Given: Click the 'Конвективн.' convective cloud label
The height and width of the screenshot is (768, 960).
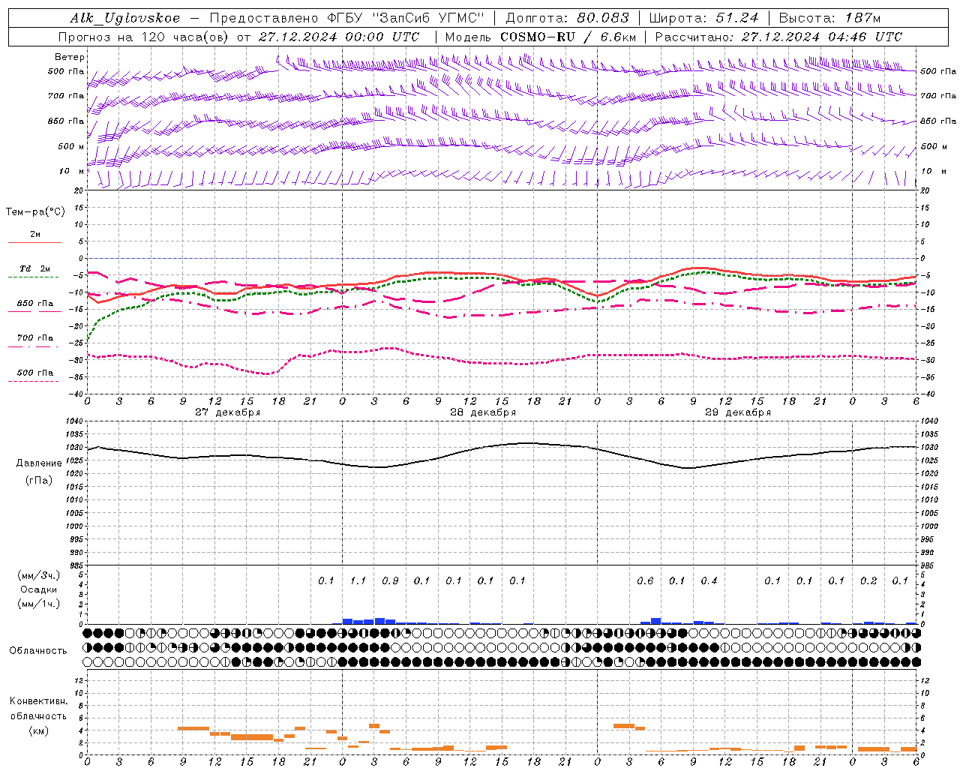Looking at the screenshot, I should (38, 701).
